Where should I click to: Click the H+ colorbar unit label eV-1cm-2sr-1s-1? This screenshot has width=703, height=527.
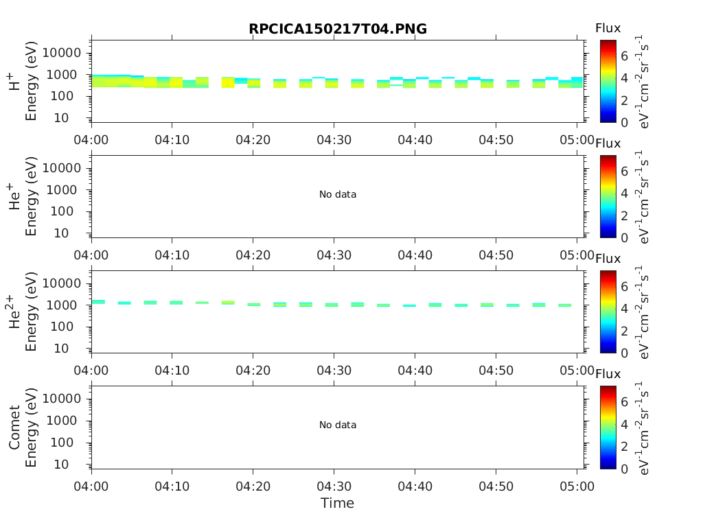(643, 82)
